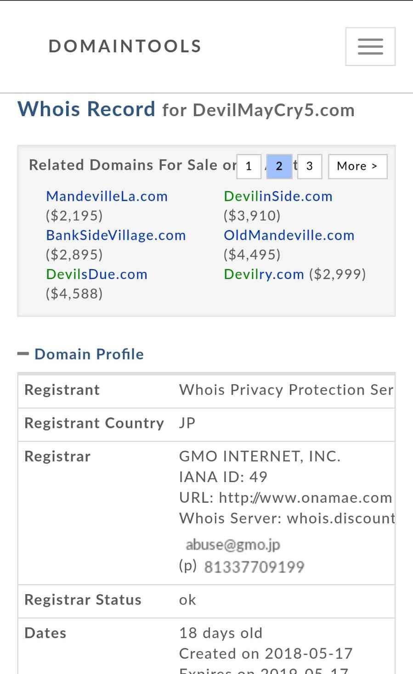Click the More > pagination button
Viewport: 413px width, 674px height.
[357, 166]
